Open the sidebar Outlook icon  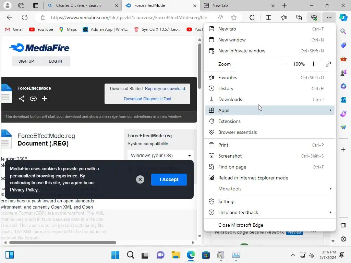pyautogui.click(x=343, y=100)
